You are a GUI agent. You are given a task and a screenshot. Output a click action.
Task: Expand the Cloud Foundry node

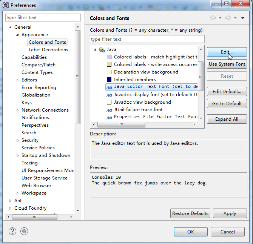(10, 209)
